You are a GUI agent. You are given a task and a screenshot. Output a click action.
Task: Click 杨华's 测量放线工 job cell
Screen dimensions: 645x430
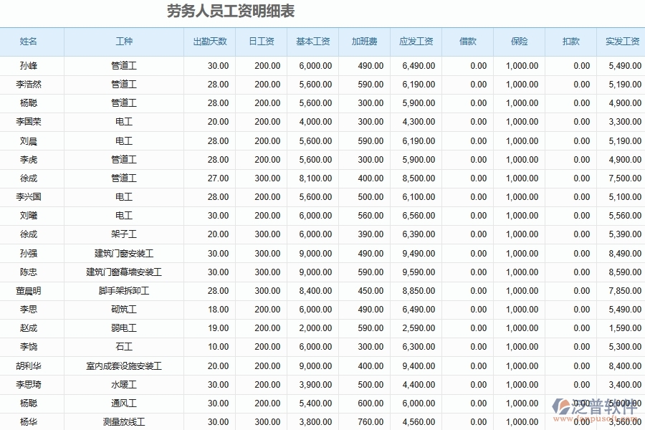(x=123, y=421)
